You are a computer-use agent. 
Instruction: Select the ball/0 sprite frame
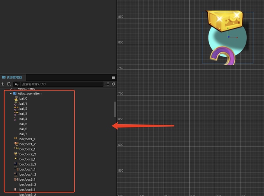(23, 99)
